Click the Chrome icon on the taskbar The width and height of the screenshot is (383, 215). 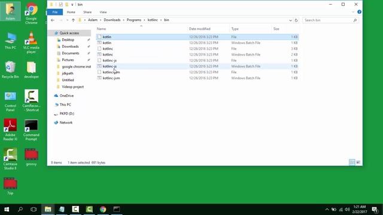[103, 209]
